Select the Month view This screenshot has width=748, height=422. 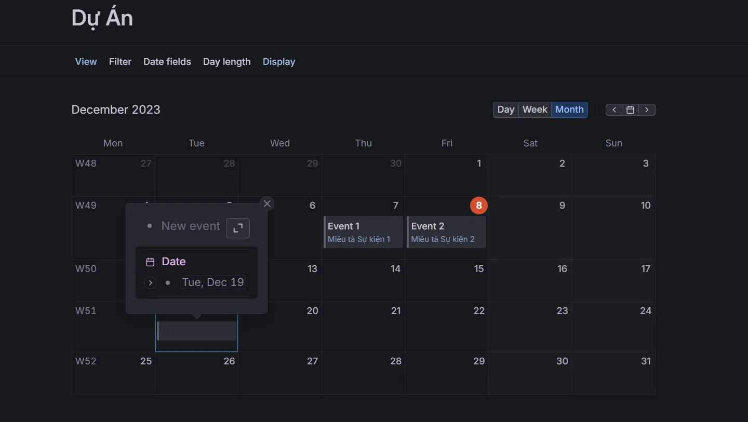coord(569,110)
